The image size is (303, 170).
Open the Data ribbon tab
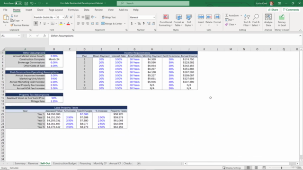pos(87,10)
